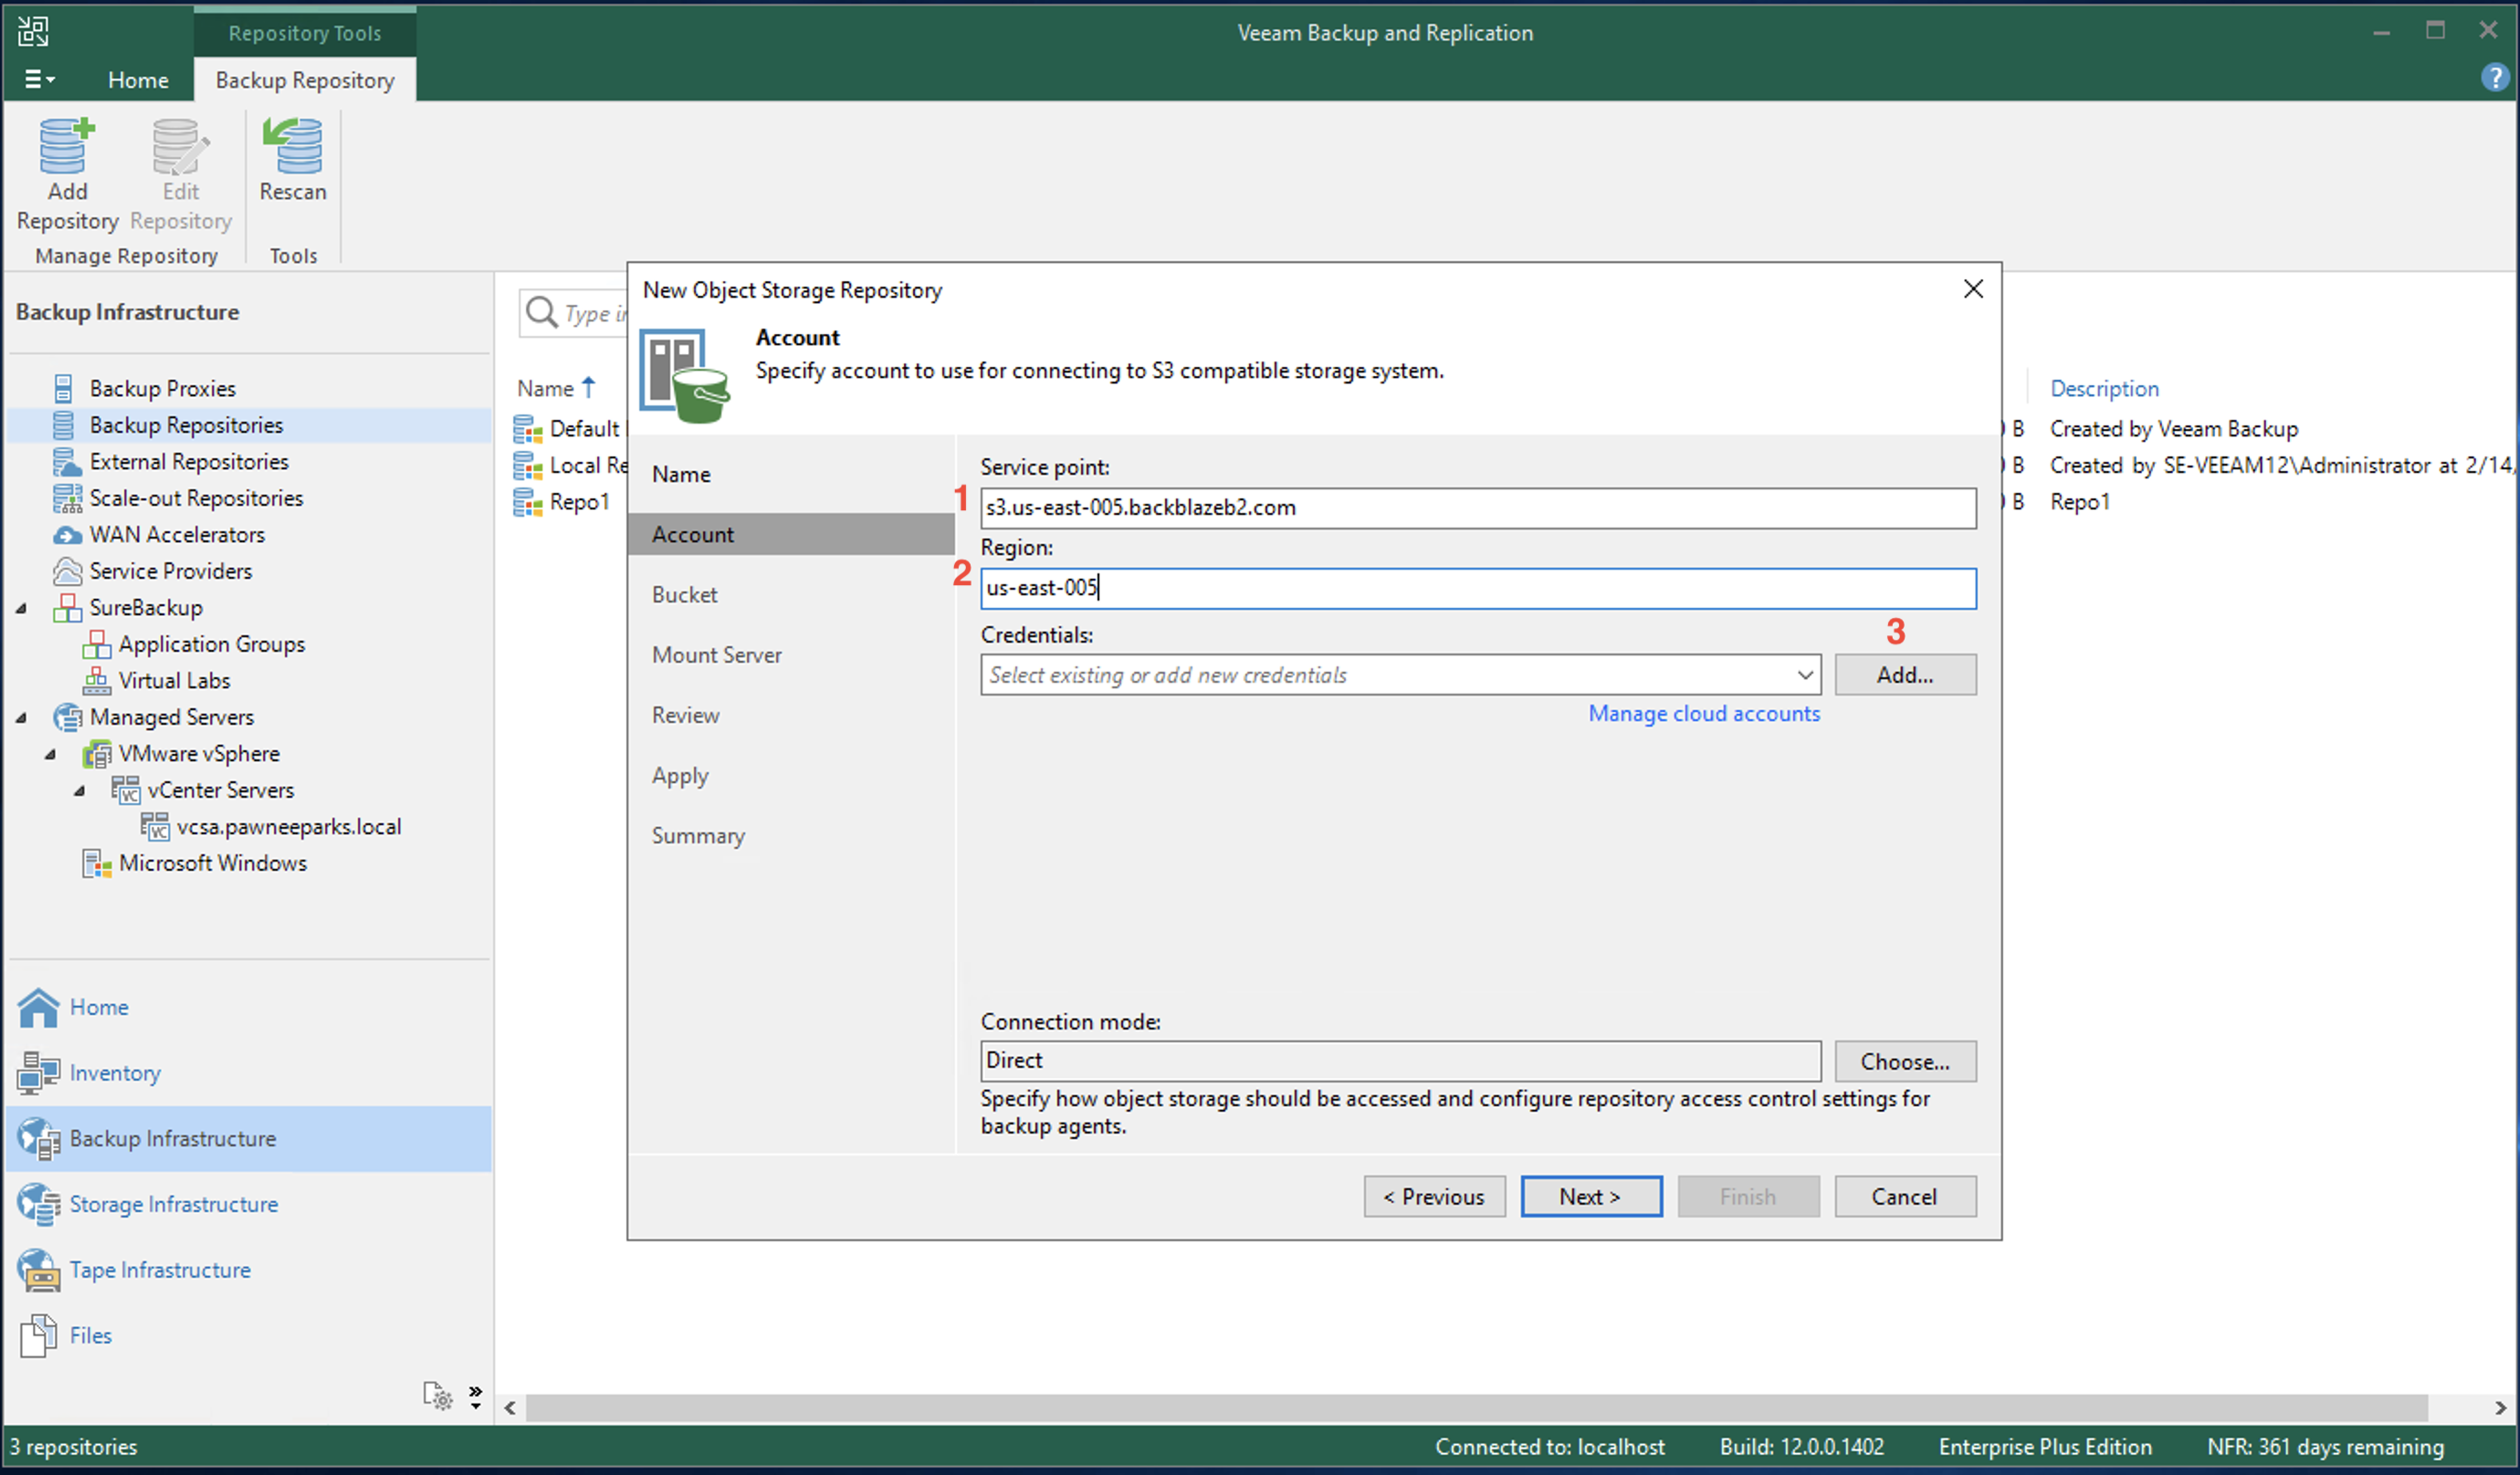Image resolution: width=2520 pixels, height=1475 pixels.
Task: Select Application Groups node
Action: click(211, 644)
